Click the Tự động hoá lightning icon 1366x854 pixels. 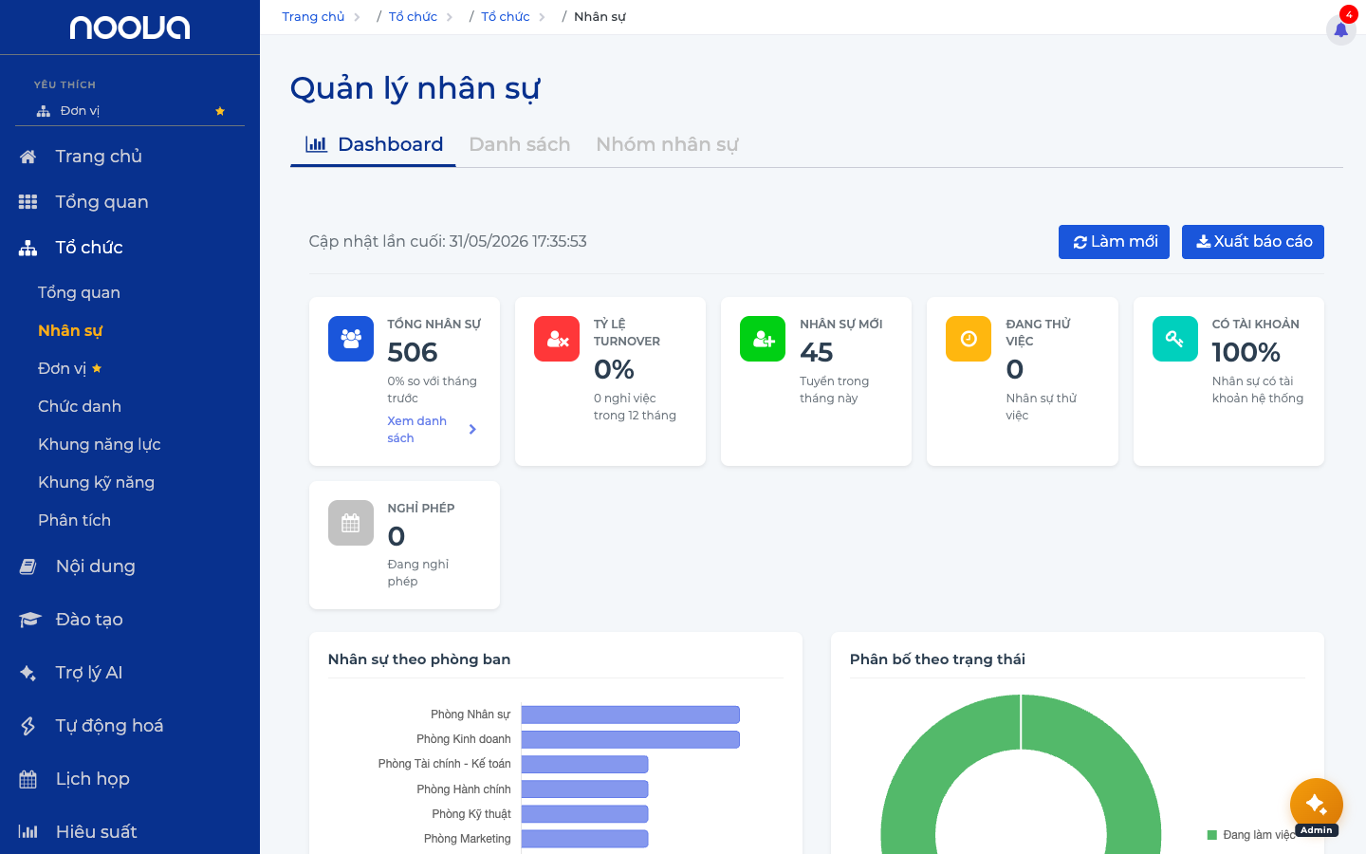(x=28, y=726)
